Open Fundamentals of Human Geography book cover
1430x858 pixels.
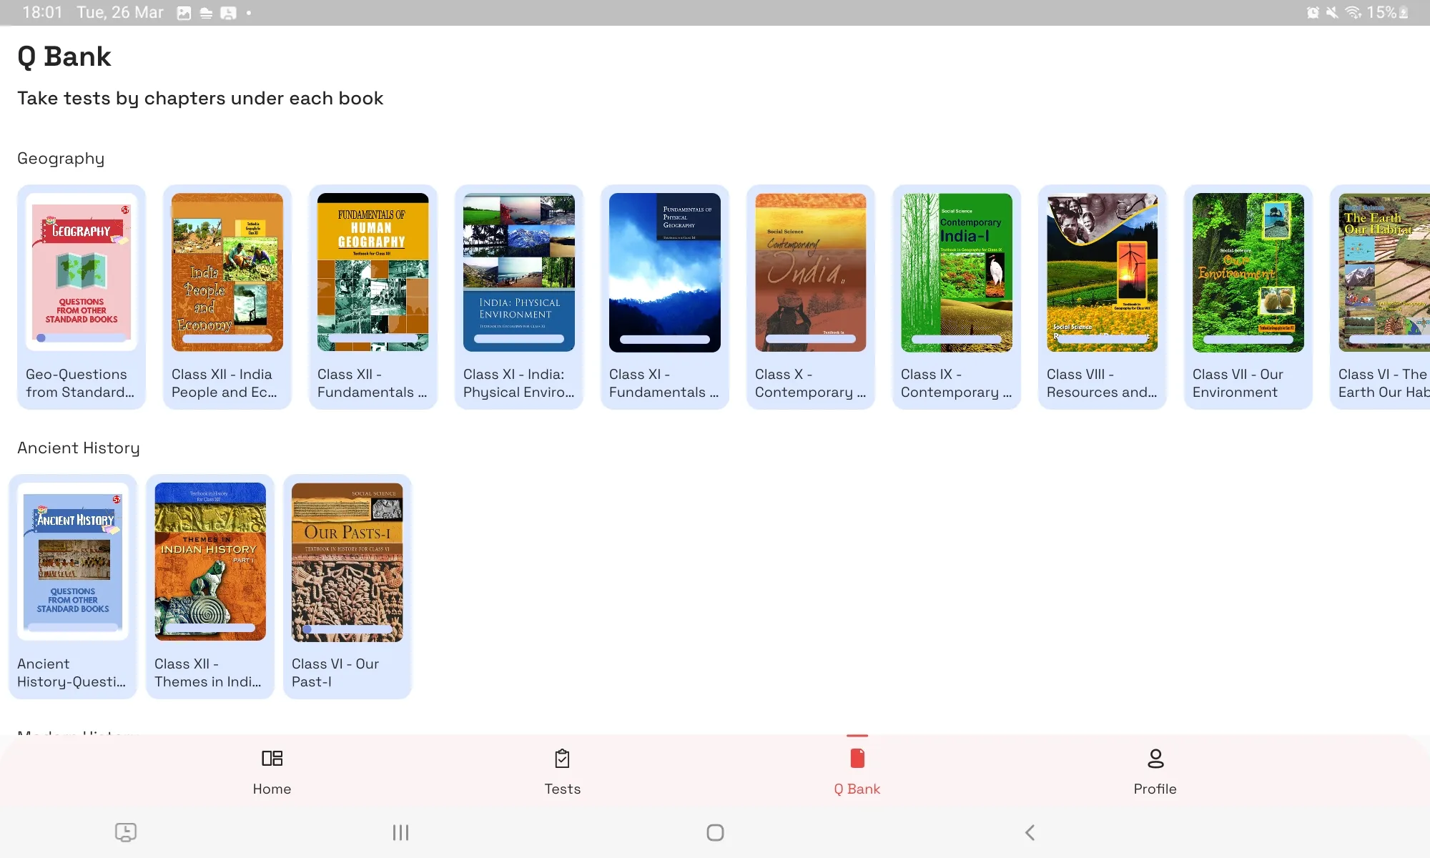[373, 272]
